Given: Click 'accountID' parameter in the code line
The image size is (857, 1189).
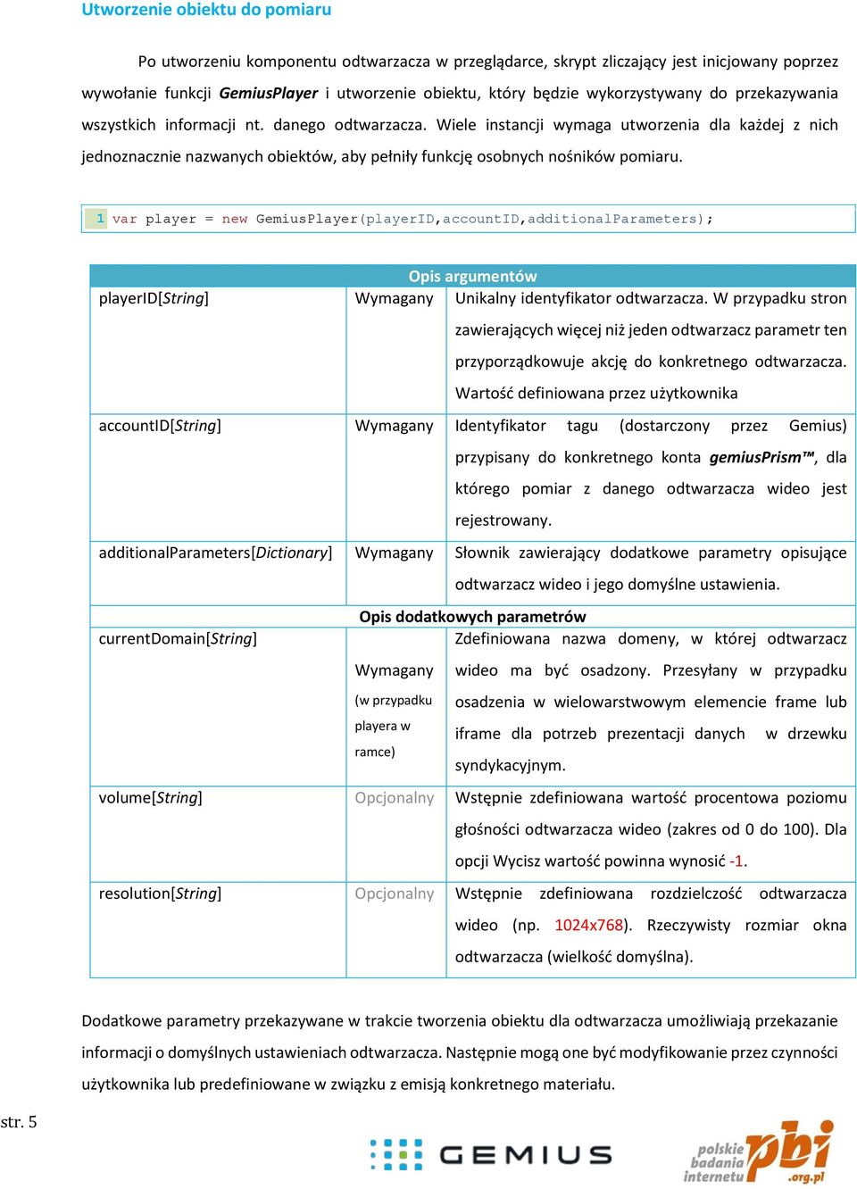Looking at the screenshot, I should click(x=481, y=219).
